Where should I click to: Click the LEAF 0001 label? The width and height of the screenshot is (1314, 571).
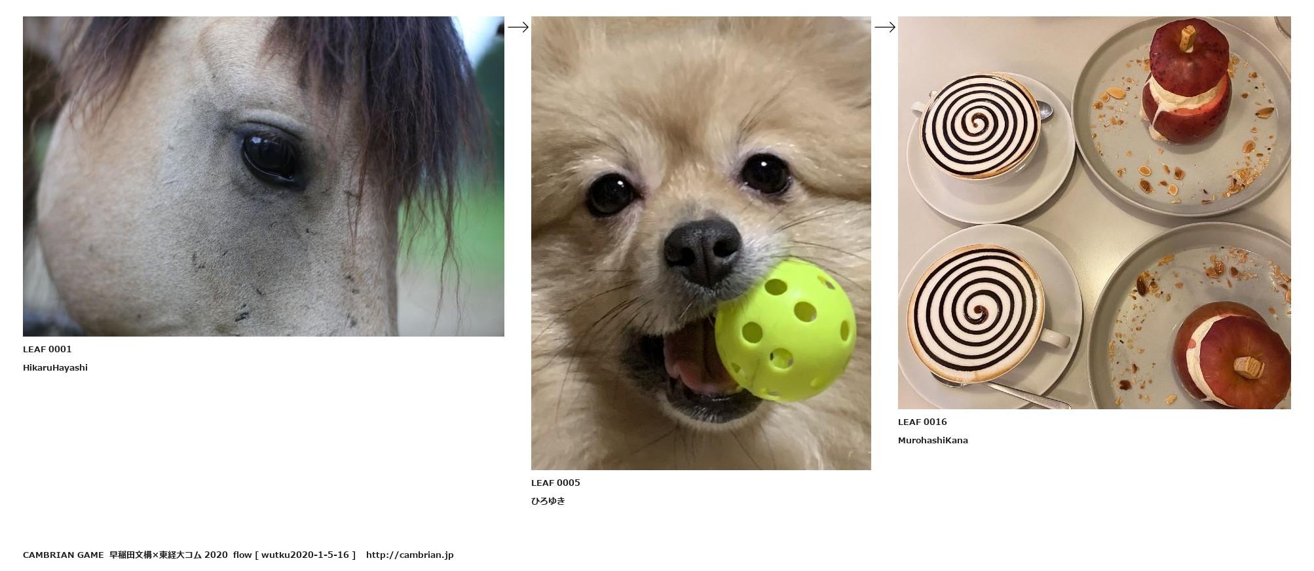pyautogui.click(x=47, y=349)
